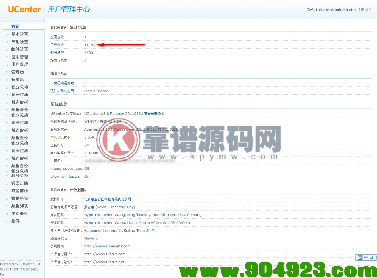Open 数据列表 menu entry
The height and width of the screenshot is (278, 377).
tap(20, 206)
